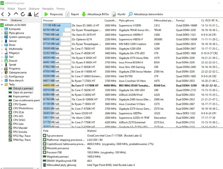Expand the Komputer tree node

click(x=2, y=29)
